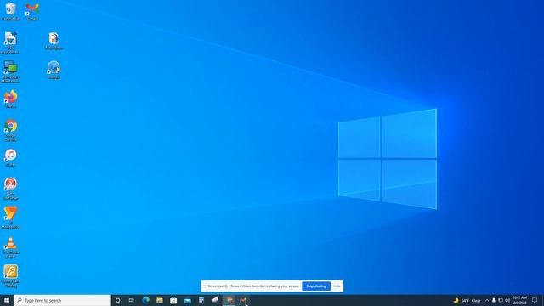
Task: Open the two-monitors desktop shortcut
Action: 11,71
